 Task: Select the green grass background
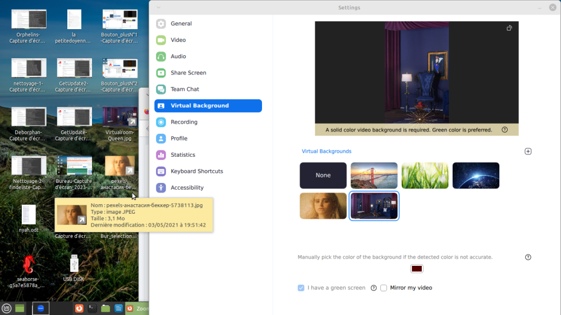click(x=425, y=175)
